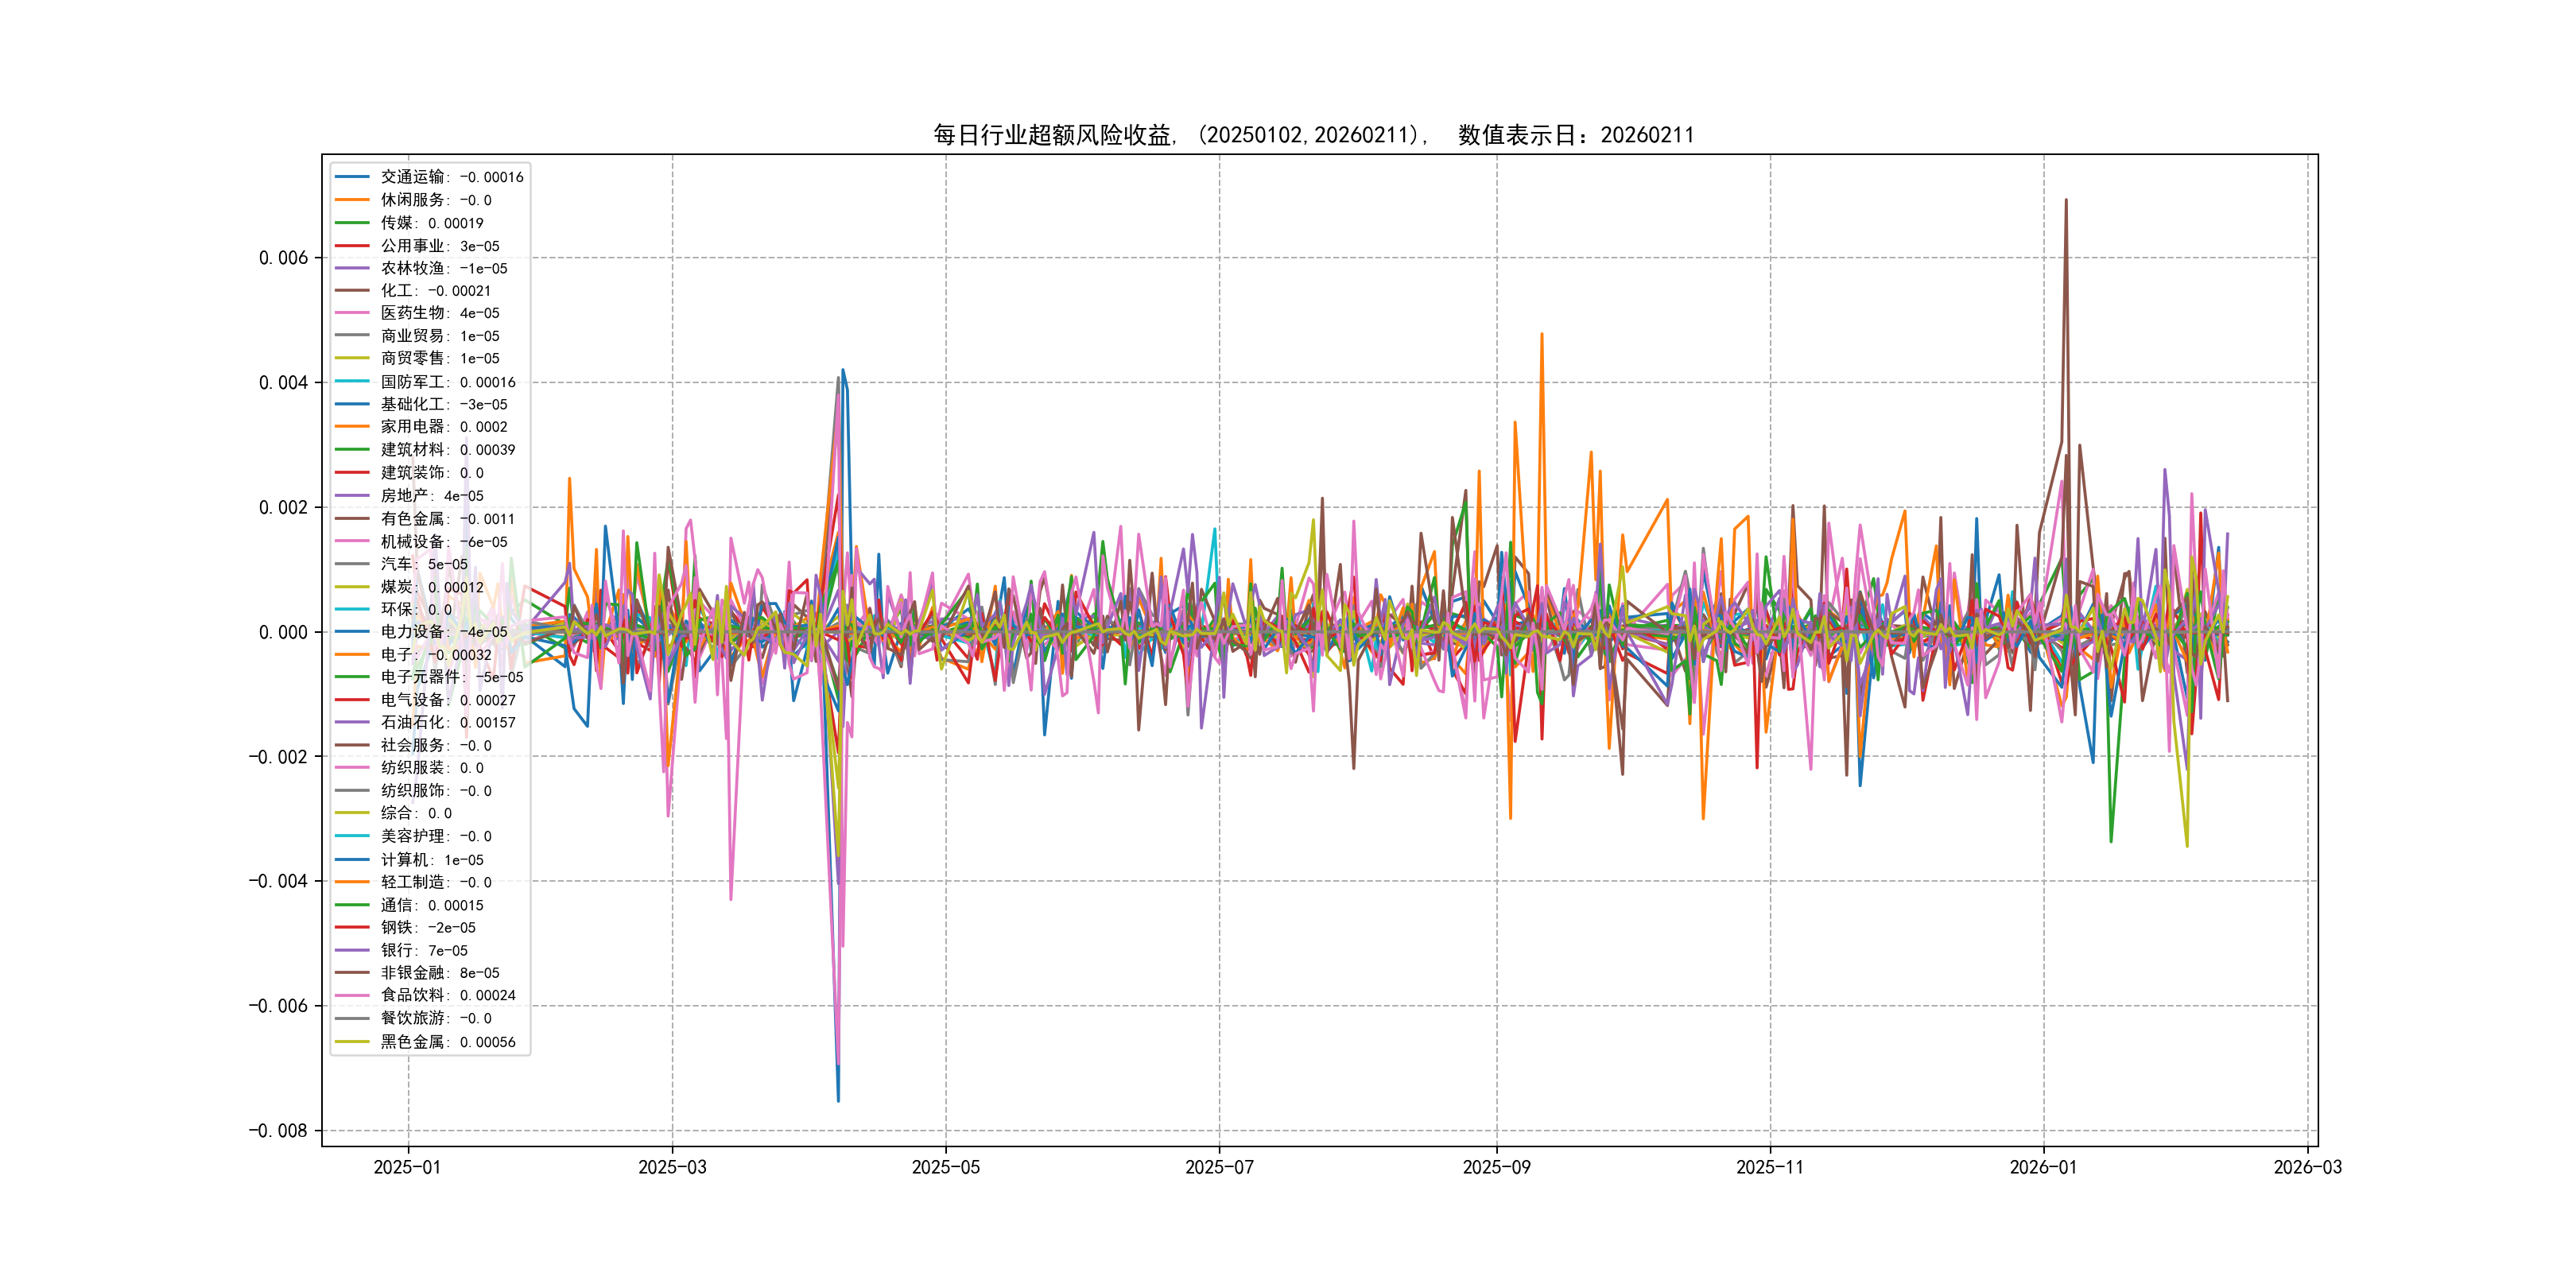Click the 2025-05 x-axis tick label

pos(945,1167)
